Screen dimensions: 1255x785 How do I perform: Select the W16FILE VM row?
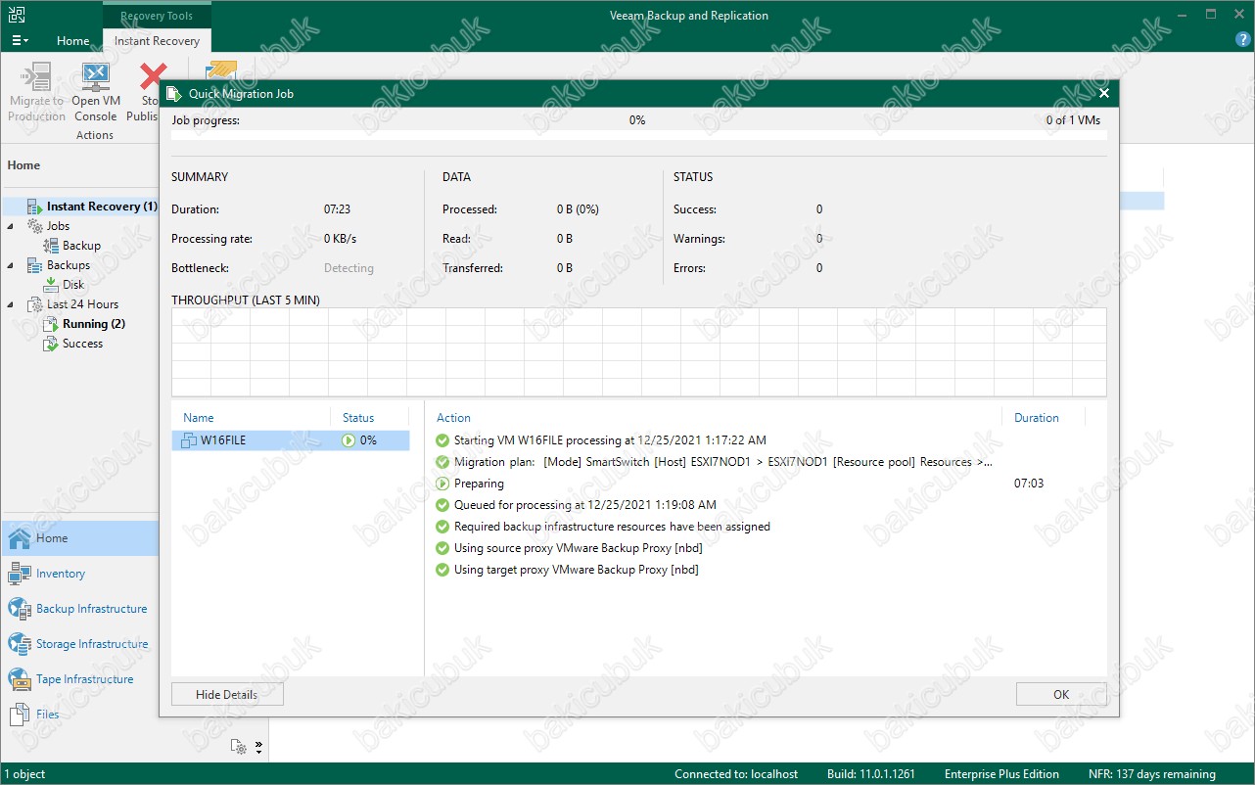pyautogui.click(x=291, y=440)
